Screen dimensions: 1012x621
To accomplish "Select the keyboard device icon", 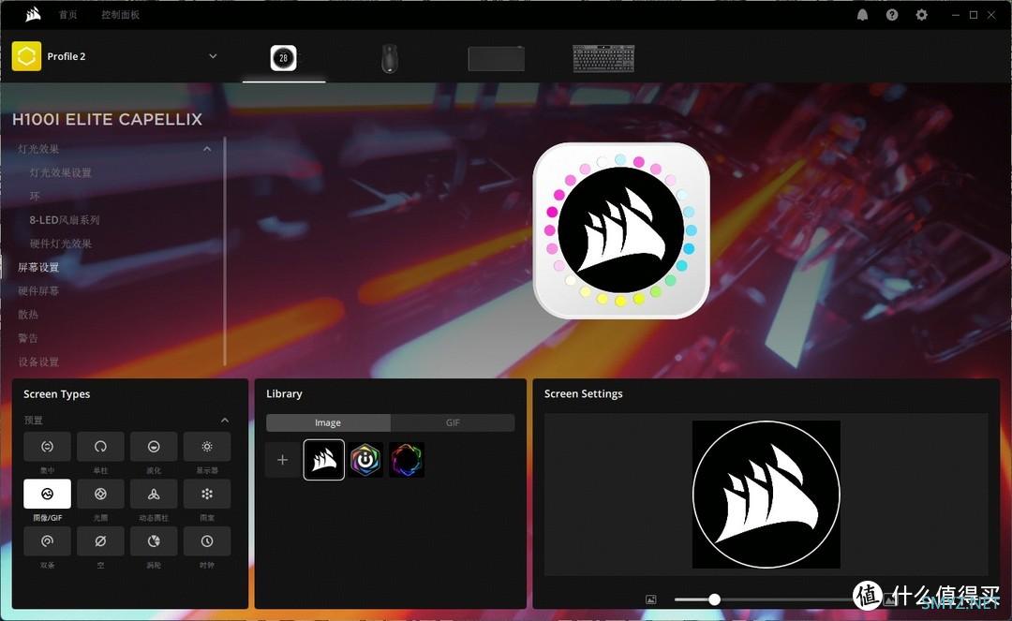I will click(603, 58).
